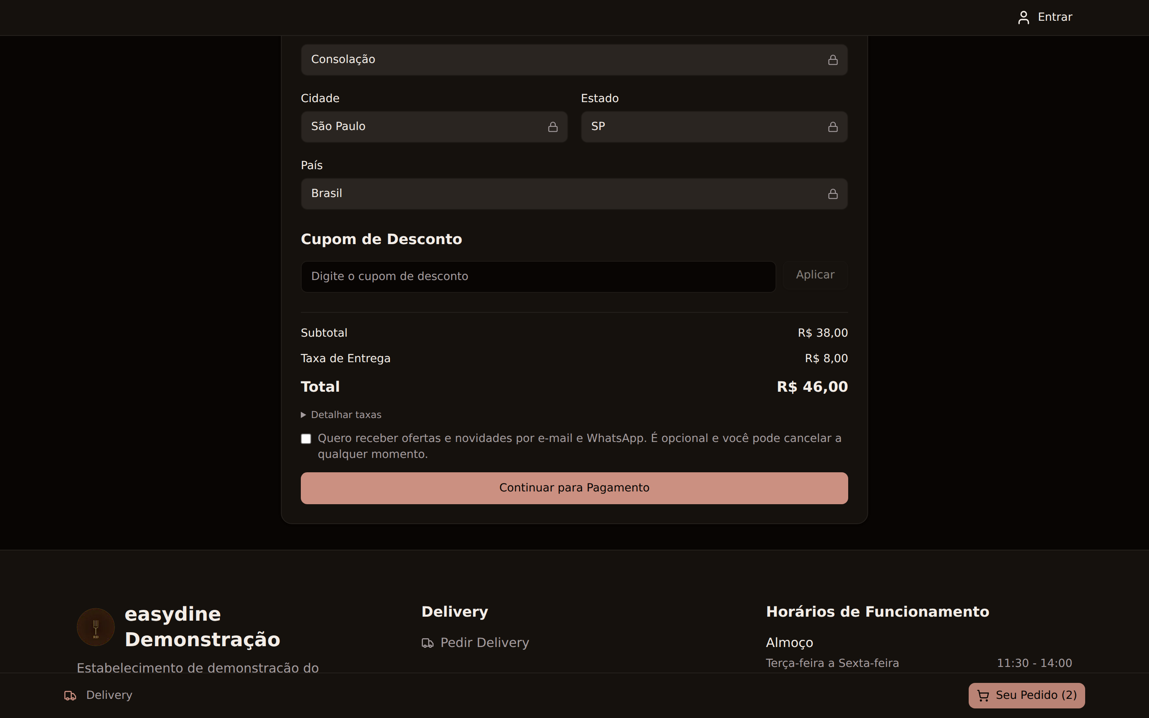Click the Consolação neighborhood field
Screen dimensions: 1149x718
click(x=574, y=60)
